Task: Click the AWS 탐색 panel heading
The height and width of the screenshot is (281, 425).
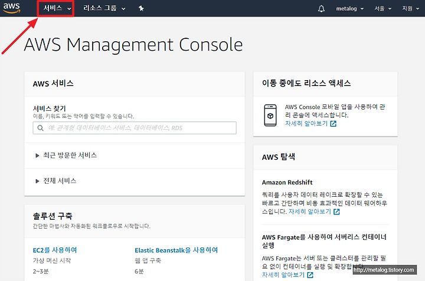Action: pyautogui.click(x=279, y=157)
